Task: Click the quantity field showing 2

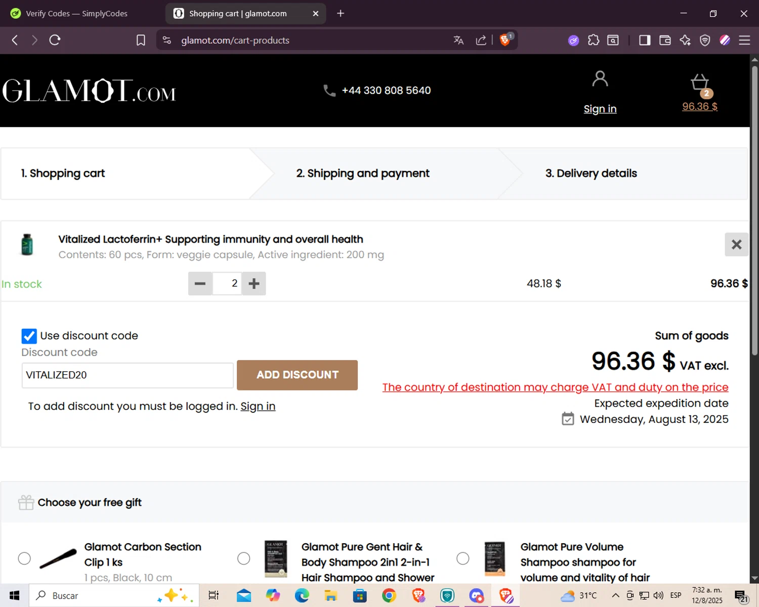Action: [227, 284]
